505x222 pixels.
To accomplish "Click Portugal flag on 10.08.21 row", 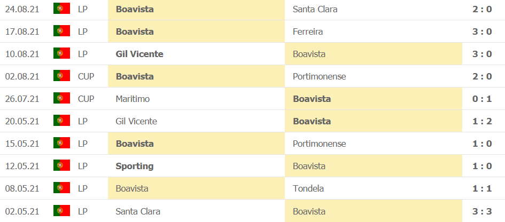I will tap(62, 53).
